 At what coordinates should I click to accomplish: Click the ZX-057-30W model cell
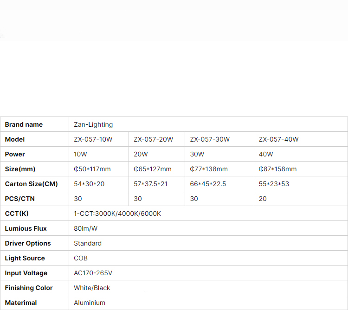pos(219,139)
